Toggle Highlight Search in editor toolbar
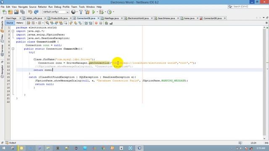The height and width of the screenshot is (151, 269). (61, 23)
